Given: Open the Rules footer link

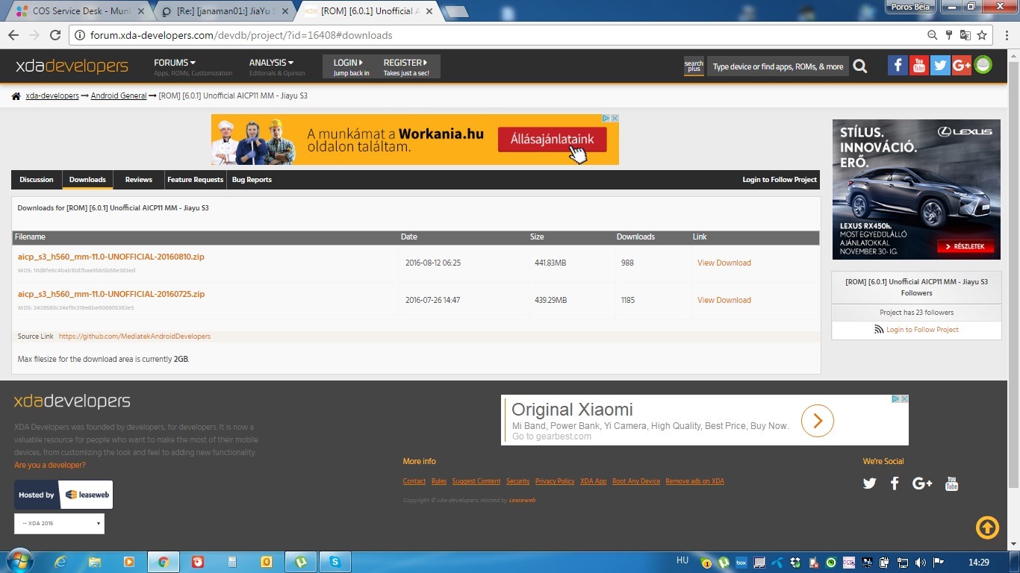Looking at the screenshot, I should (439, 481).
